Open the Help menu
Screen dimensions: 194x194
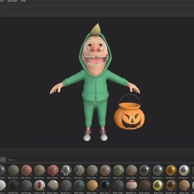(x=23, y=1)
